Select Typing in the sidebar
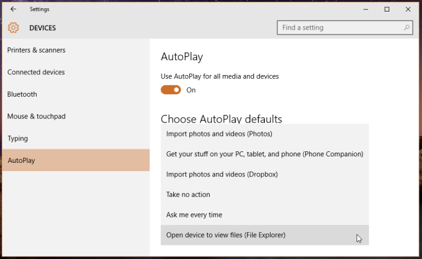 click(17, 138)
